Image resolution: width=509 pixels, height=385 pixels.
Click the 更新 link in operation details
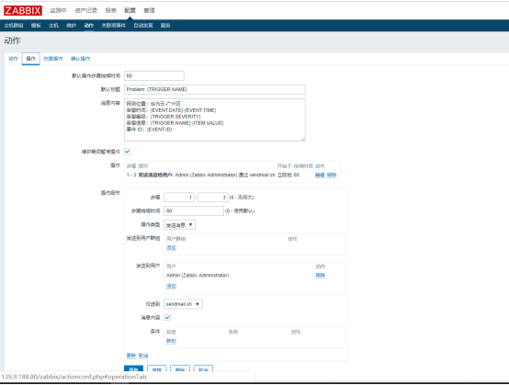point(131,356)
